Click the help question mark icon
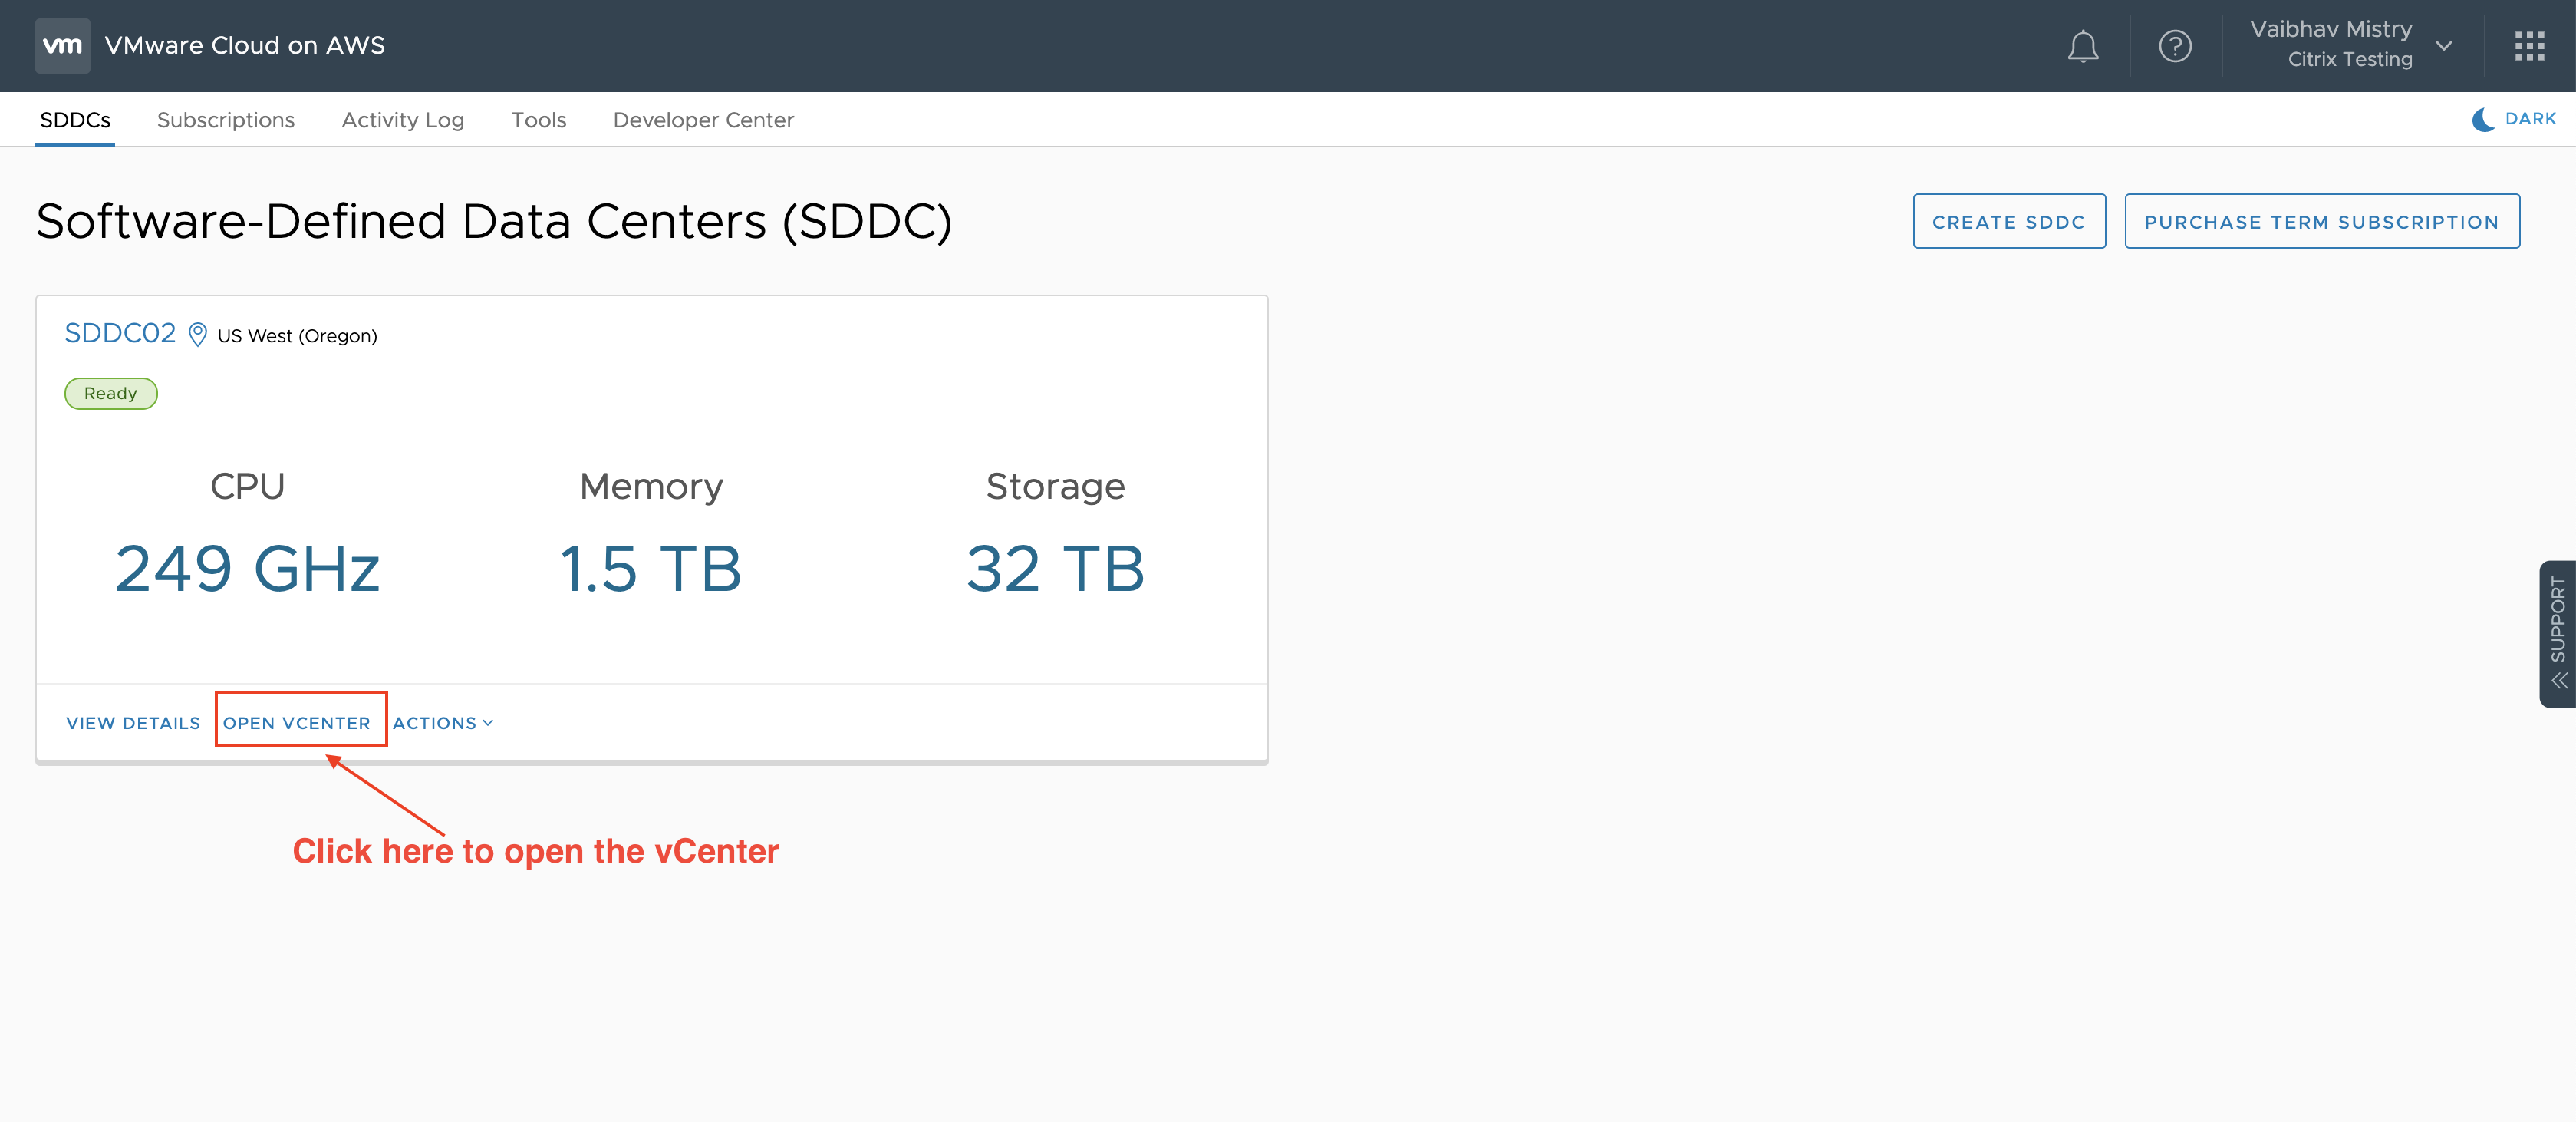The height and width of the screenshot is (1122, 2576). point(2172,46)
